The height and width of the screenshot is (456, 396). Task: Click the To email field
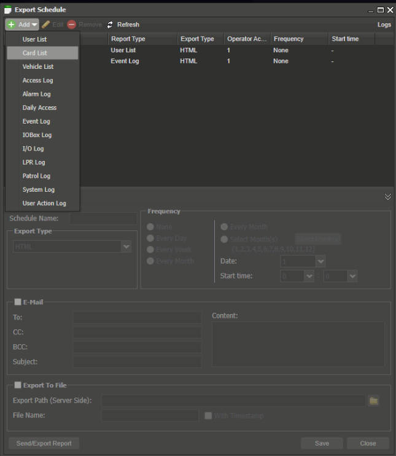pyautogui.click(x=137, y=317)
